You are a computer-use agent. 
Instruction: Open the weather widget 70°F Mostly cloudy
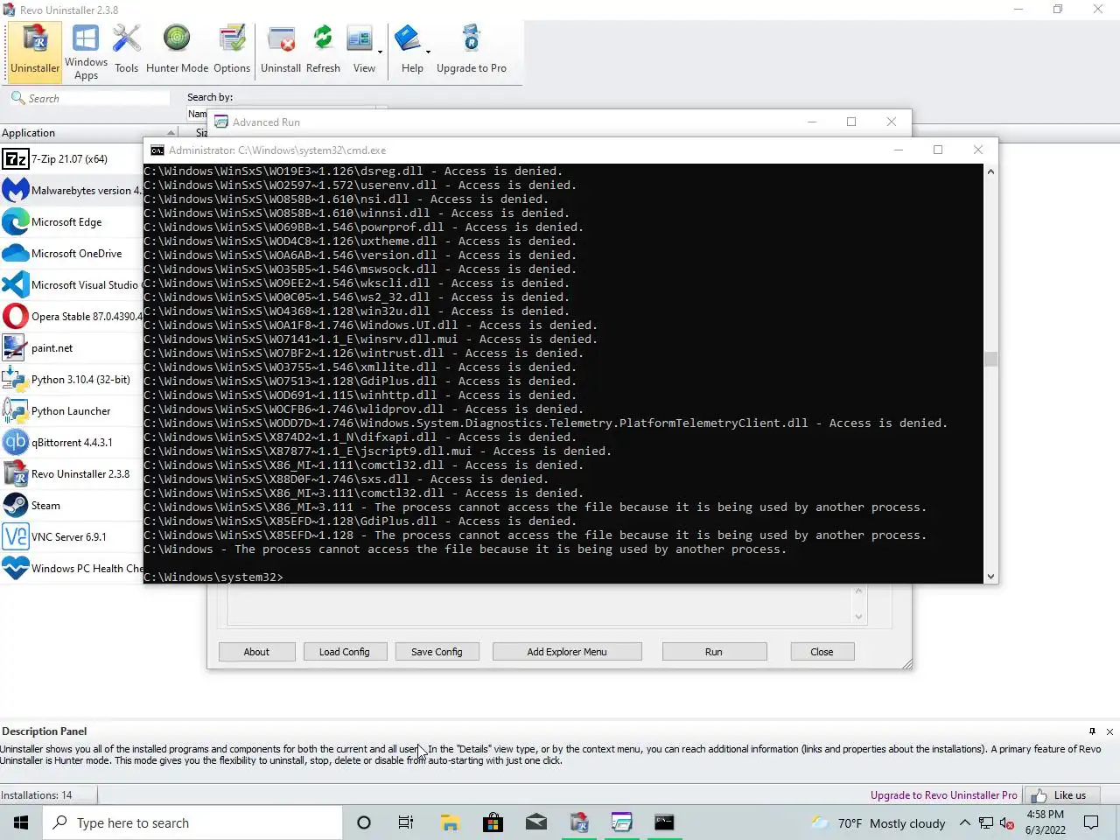tap(878, 822)
